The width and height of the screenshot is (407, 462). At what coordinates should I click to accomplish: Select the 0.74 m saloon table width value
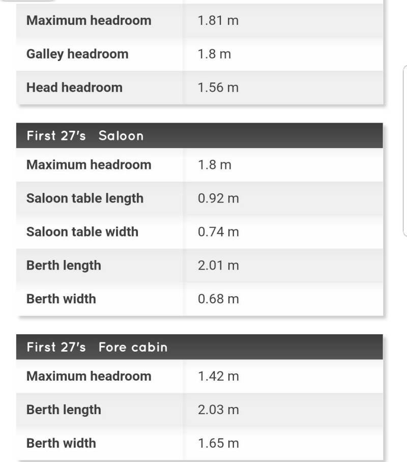(218, 232)
